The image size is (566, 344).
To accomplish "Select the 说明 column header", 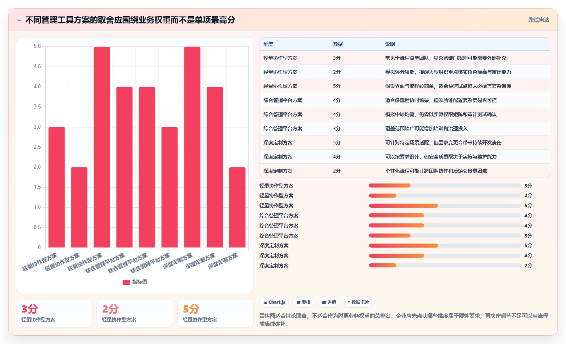I will coord(390,44).
